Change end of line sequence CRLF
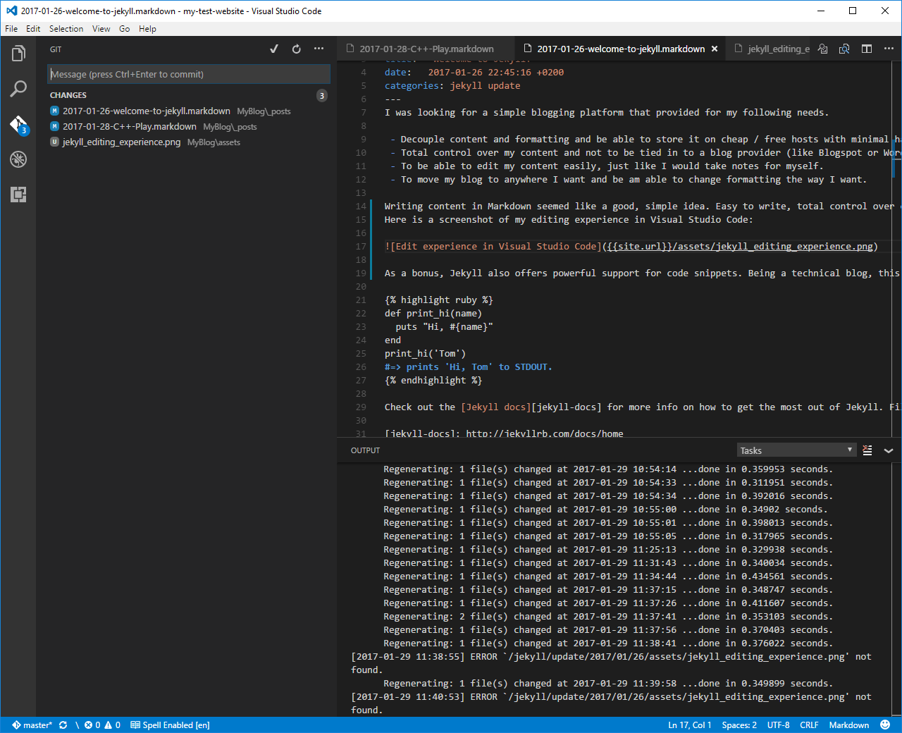The image size is (902, 733). point(809,725)
